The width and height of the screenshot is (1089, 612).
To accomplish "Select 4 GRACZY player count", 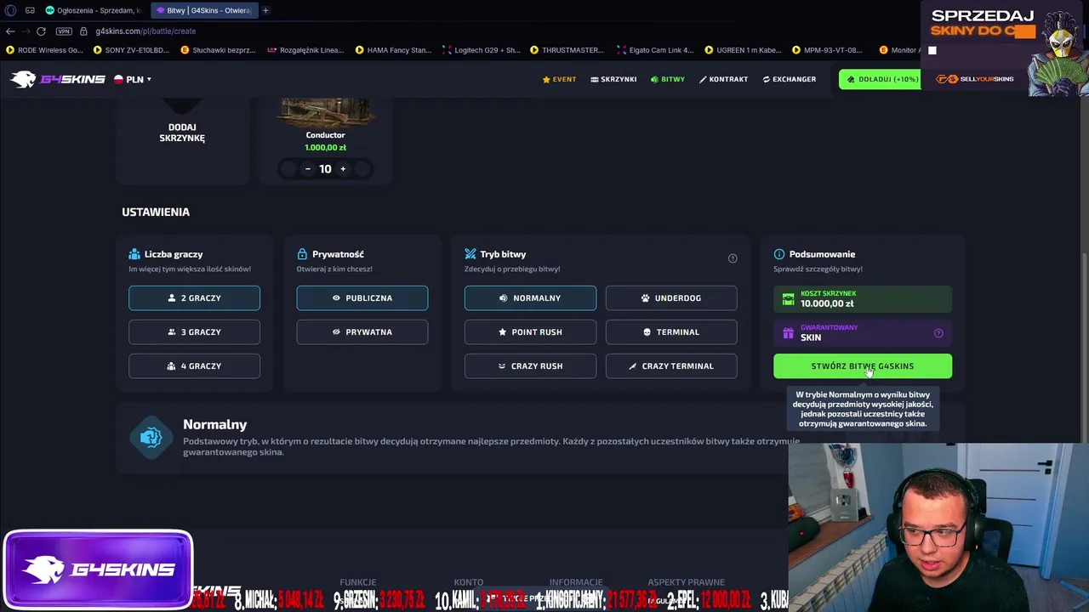I will click(194, 366).
